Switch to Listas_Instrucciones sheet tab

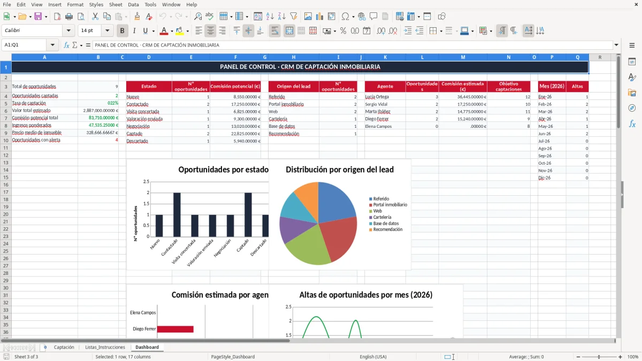(x=105, y=347)
